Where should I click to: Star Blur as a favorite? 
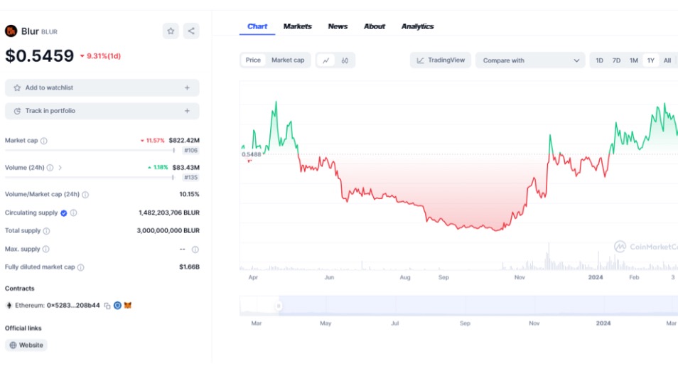[171, 31]
